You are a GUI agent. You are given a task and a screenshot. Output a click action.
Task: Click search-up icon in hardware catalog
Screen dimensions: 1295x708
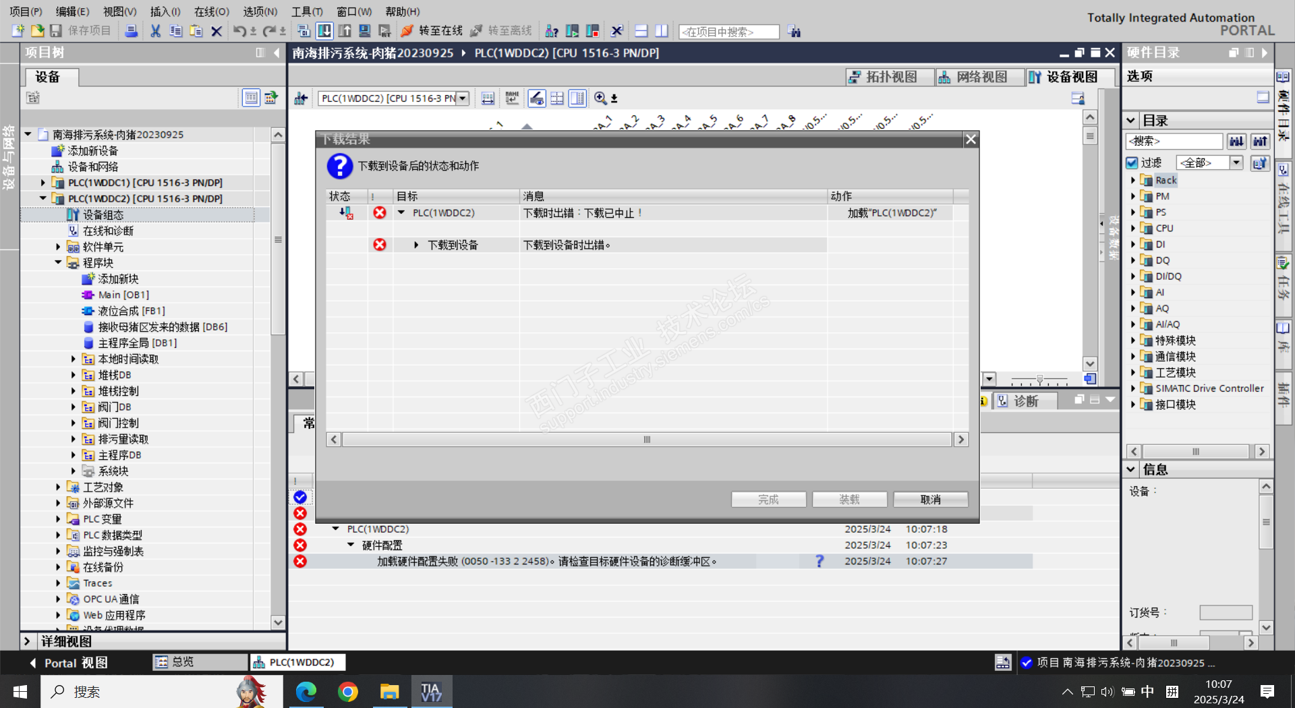click(x=1260, y=141)
